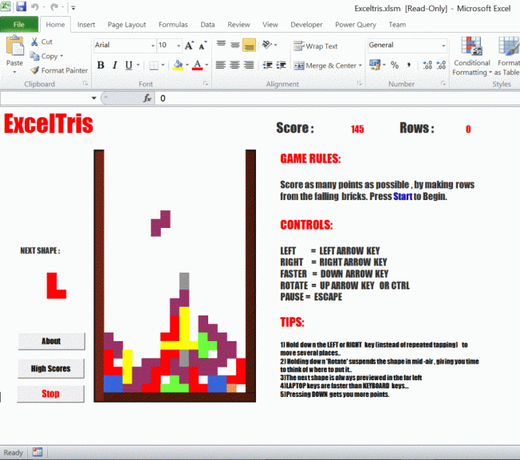Click the Increase Indent icon
The width and height of the screenshot is (520, 460).
click(281, 65)
